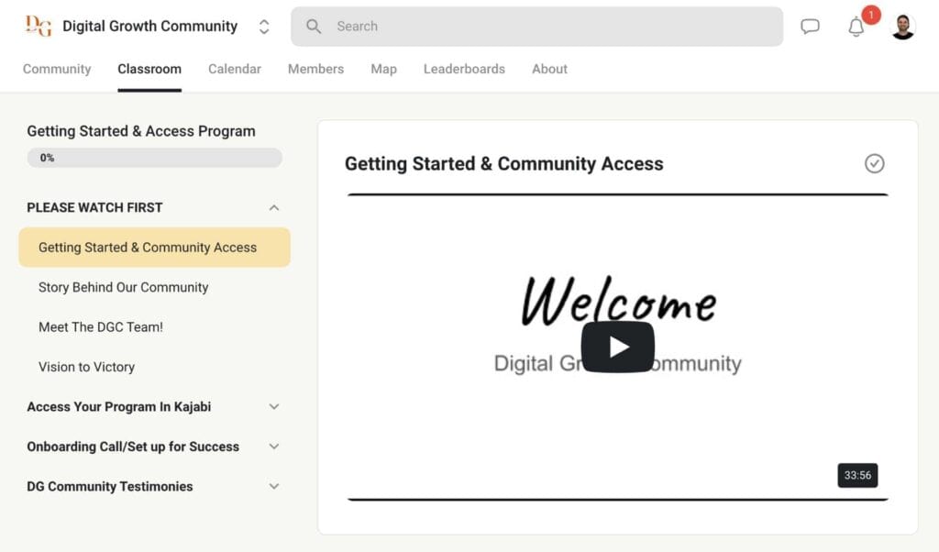Play the Welcome video

pos(617,347)
